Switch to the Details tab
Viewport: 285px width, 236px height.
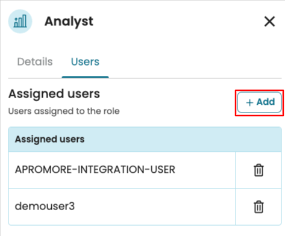(35, 61)
